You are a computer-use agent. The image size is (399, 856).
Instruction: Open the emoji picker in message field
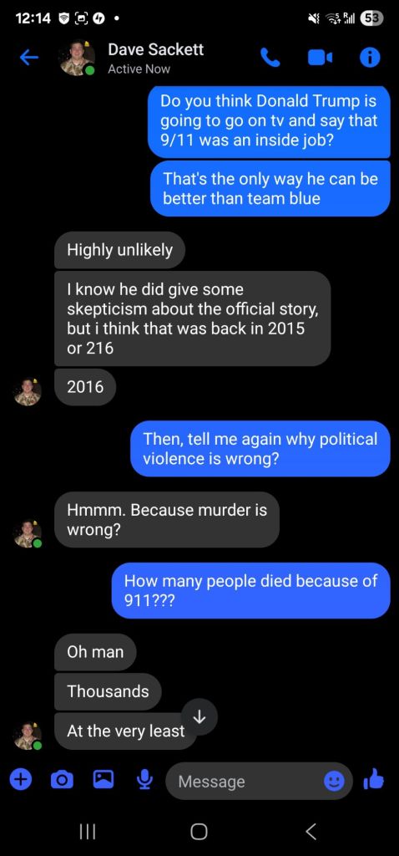pos(334,782)
